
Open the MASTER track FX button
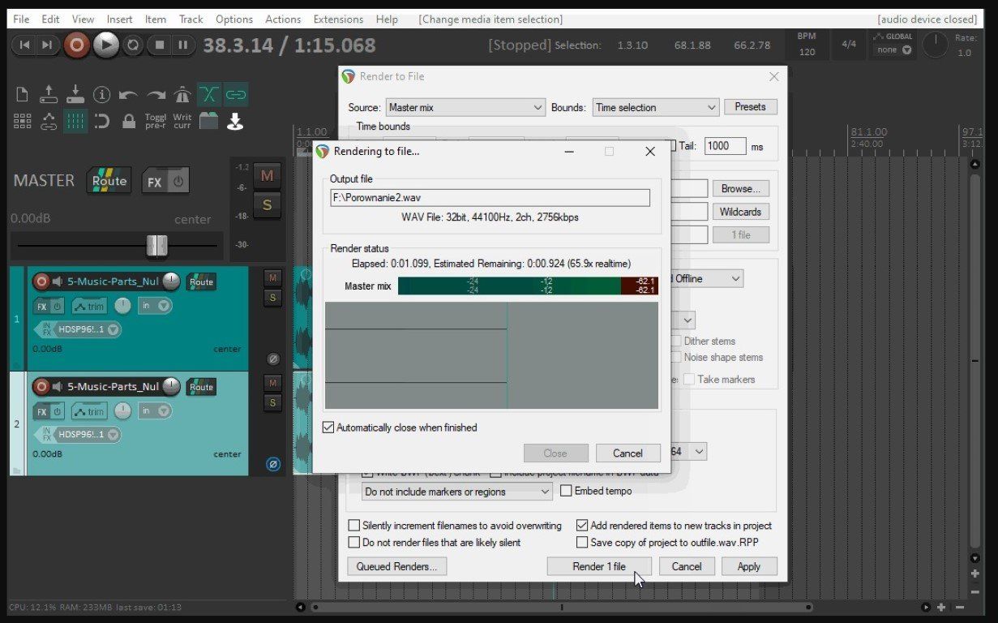[154, 182]
